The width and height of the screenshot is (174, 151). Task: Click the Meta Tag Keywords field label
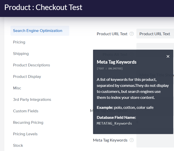click(x=110, y=140)
